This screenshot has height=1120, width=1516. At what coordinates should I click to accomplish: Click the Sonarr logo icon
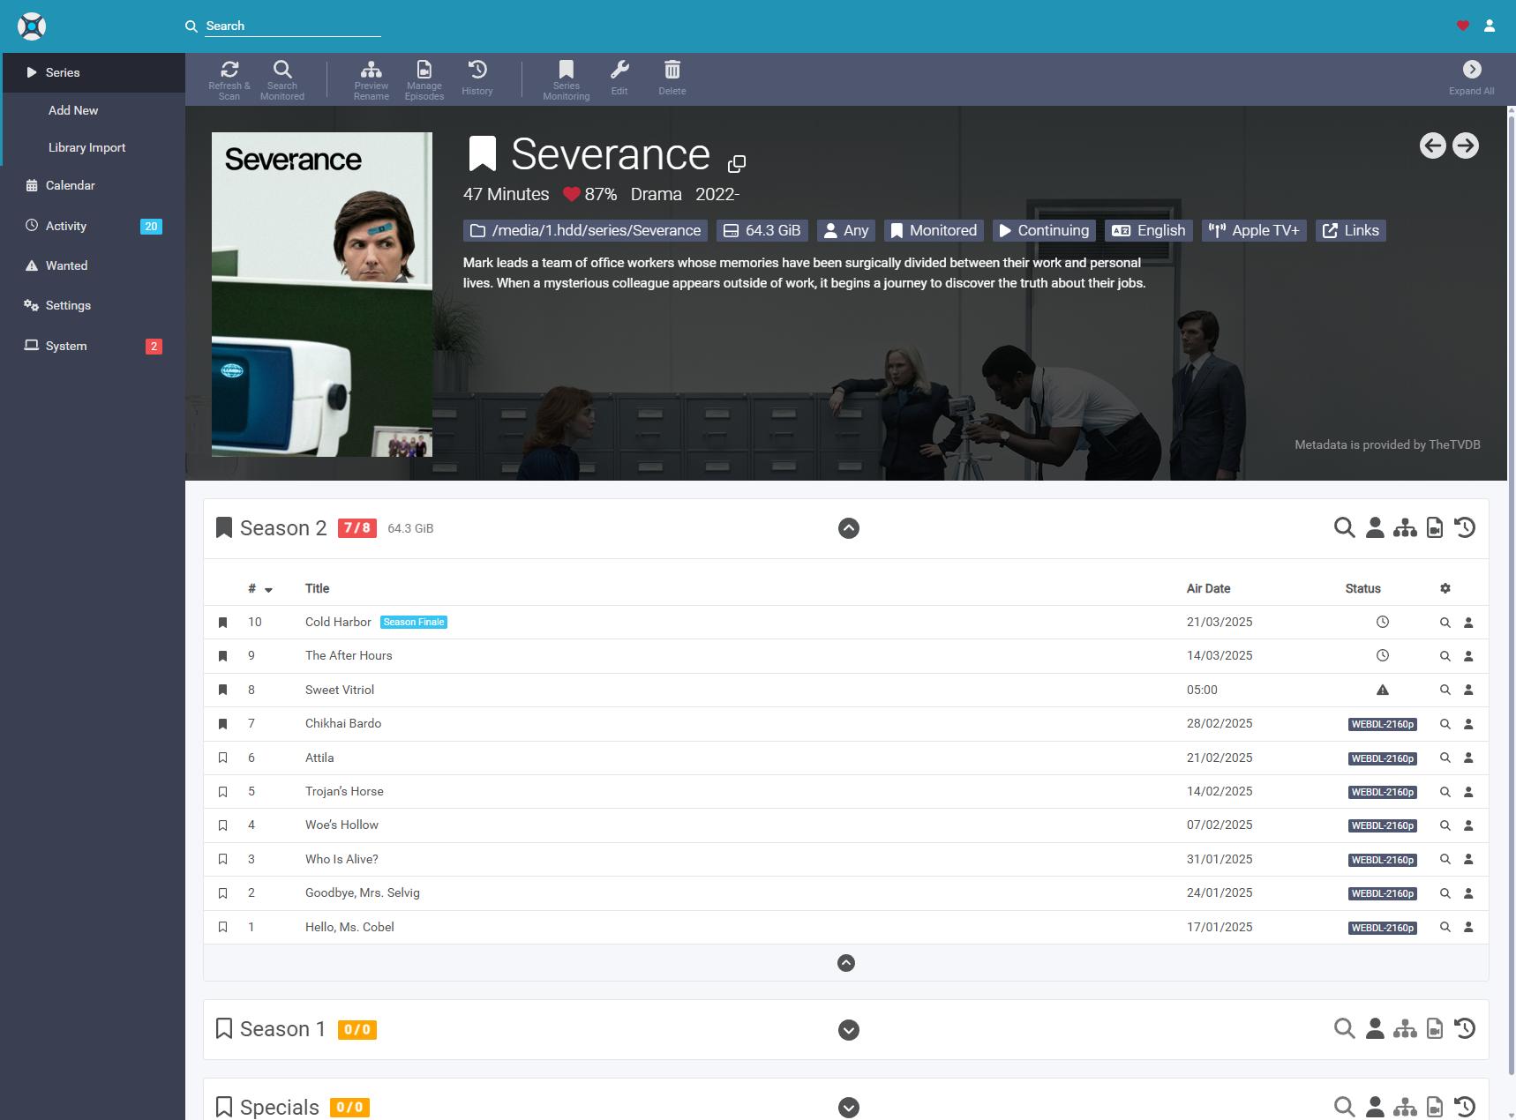click(32, 26)
